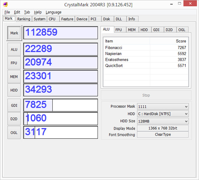Open the HDD drive selection dropdown
This screenshot has height=180, width=199.
(163, 114)
